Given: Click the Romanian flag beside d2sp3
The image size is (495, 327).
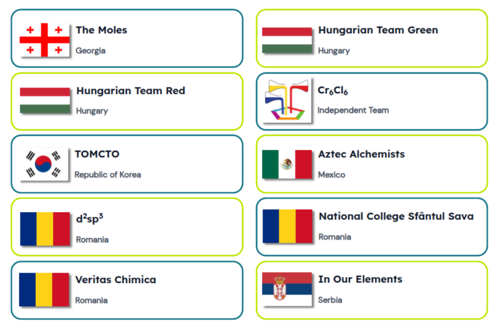Looking at the screenshot, I should [x=45, y=228].
